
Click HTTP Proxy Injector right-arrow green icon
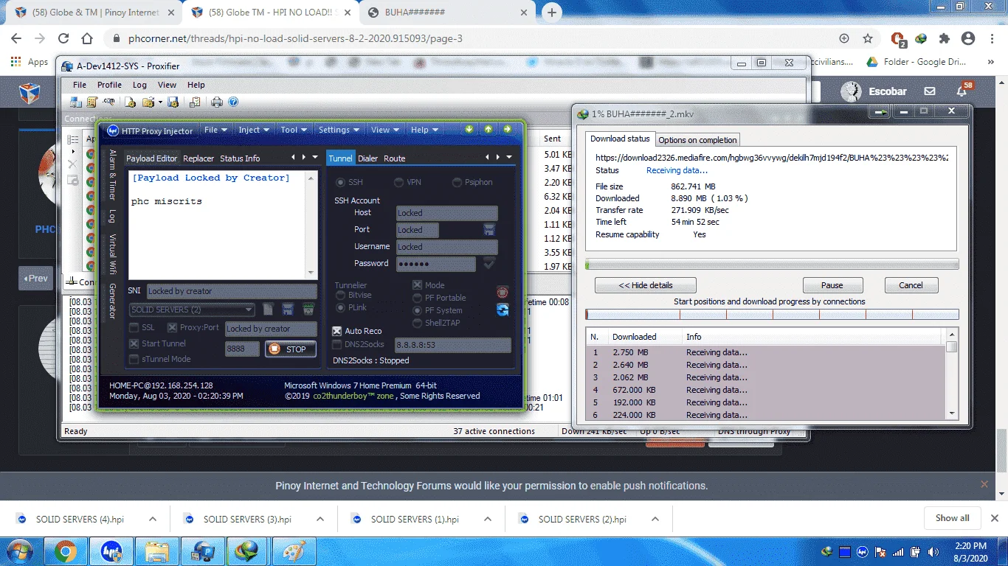pos(508,129)
